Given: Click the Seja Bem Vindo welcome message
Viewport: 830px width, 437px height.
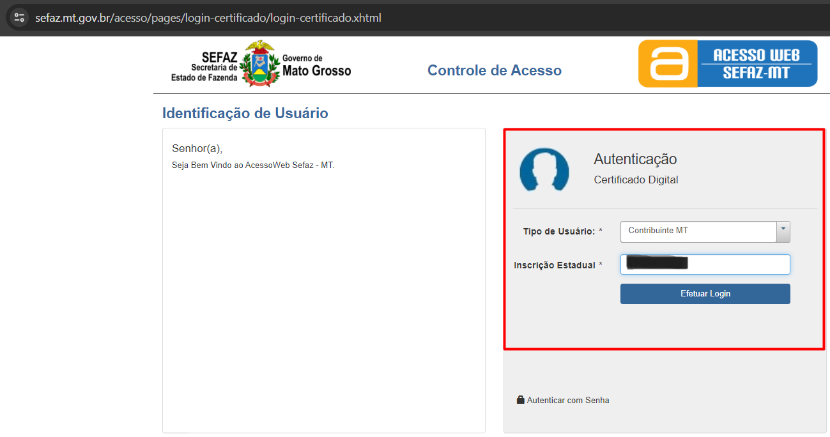Looking at the screenshot, I should pyautogui.click(x=252, y=165).
